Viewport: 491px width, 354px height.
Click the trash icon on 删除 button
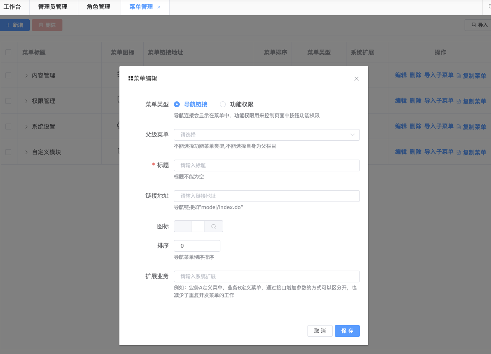[41, 25]
